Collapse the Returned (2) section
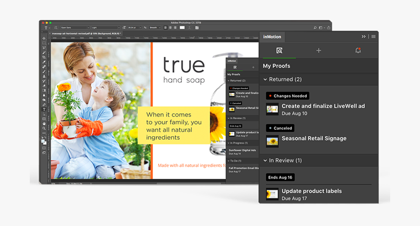Image resolution: width=420 pixels, height=226 pixels. pos(265,79)
